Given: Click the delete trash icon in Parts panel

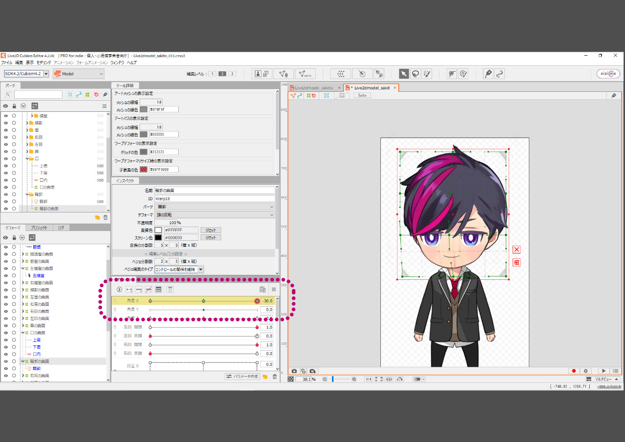Looking at the screenshot, I should pos(105,217).
